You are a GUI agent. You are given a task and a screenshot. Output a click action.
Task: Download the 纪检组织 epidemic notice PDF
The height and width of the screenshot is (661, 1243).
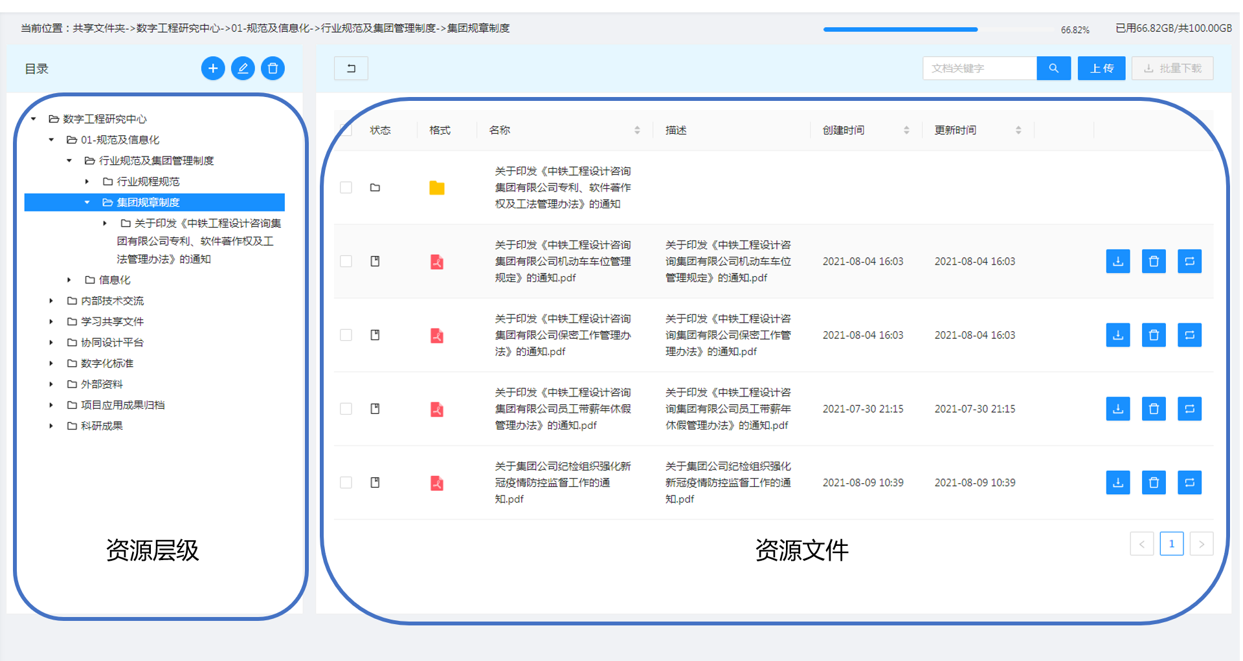[1117, 482]
